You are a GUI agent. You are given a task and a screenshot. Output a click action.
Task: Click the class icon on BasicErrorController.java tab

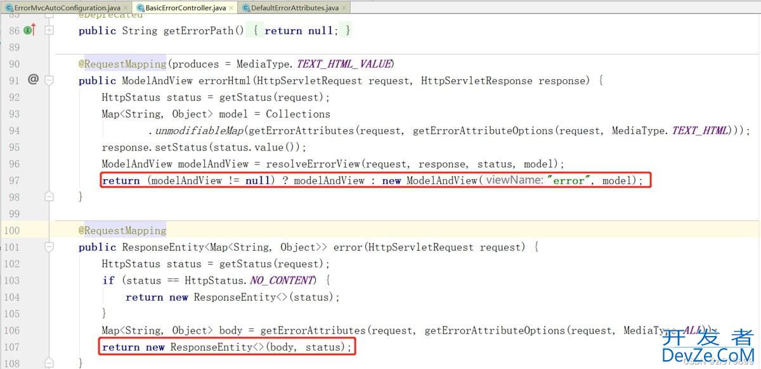tap(140, 7)
